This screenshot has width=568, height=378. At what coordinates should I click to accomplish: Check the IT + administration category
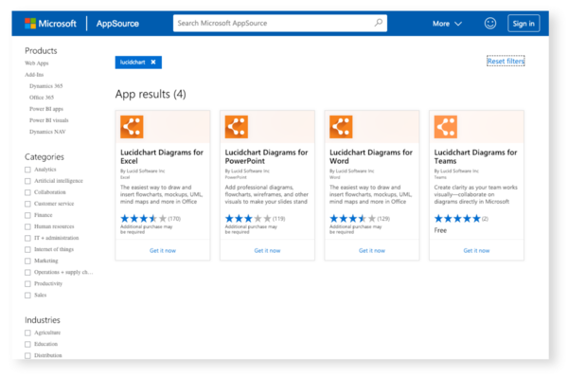coord(27,238)
